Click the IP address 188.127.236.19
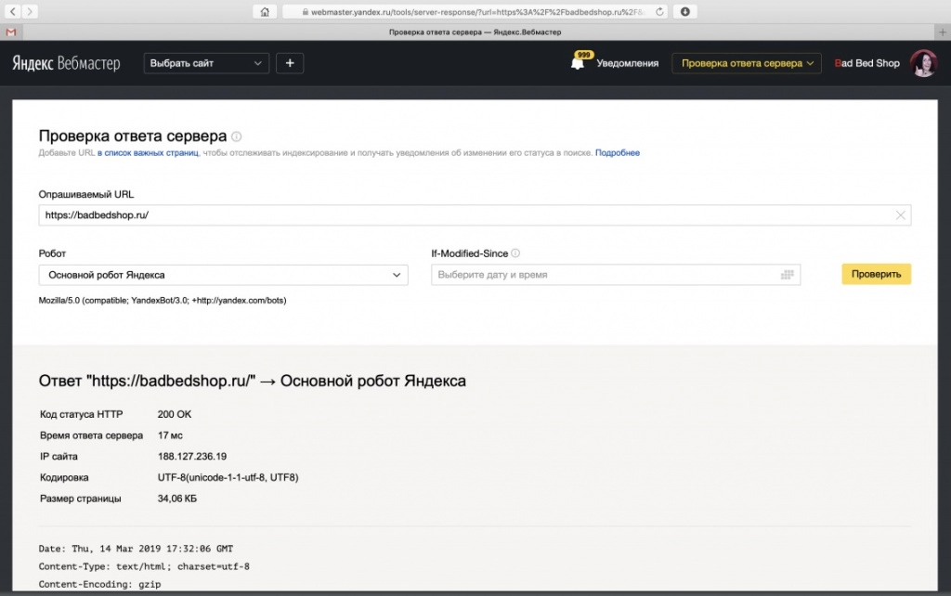 192,456
